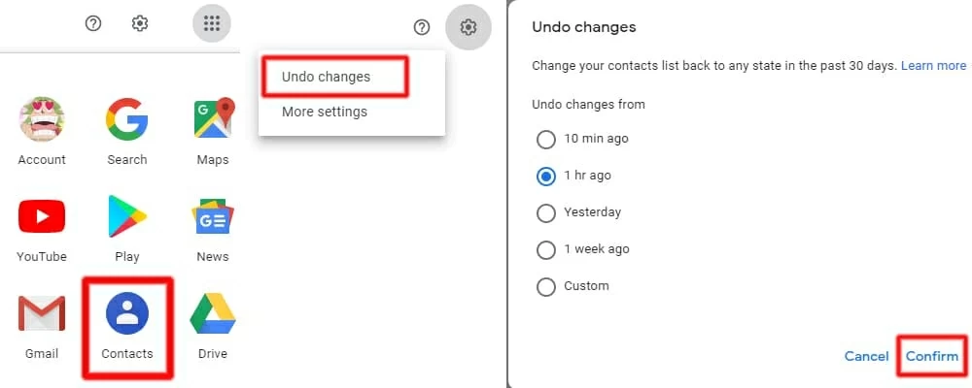Open the Google Search app

coord(127,120)
